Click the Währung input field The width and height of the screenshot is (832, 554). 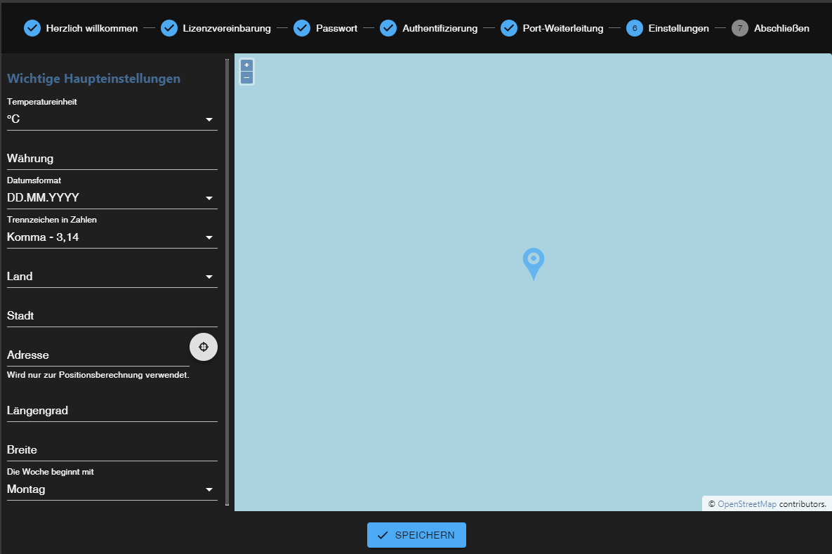[x=112, y=159]
